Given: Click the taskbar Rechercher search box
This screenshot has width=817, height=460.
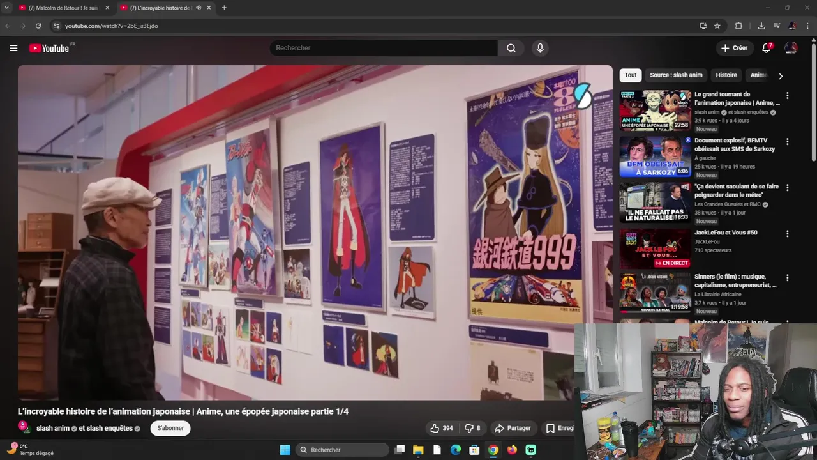Looking at the screenshot, I should click(343, 450).
